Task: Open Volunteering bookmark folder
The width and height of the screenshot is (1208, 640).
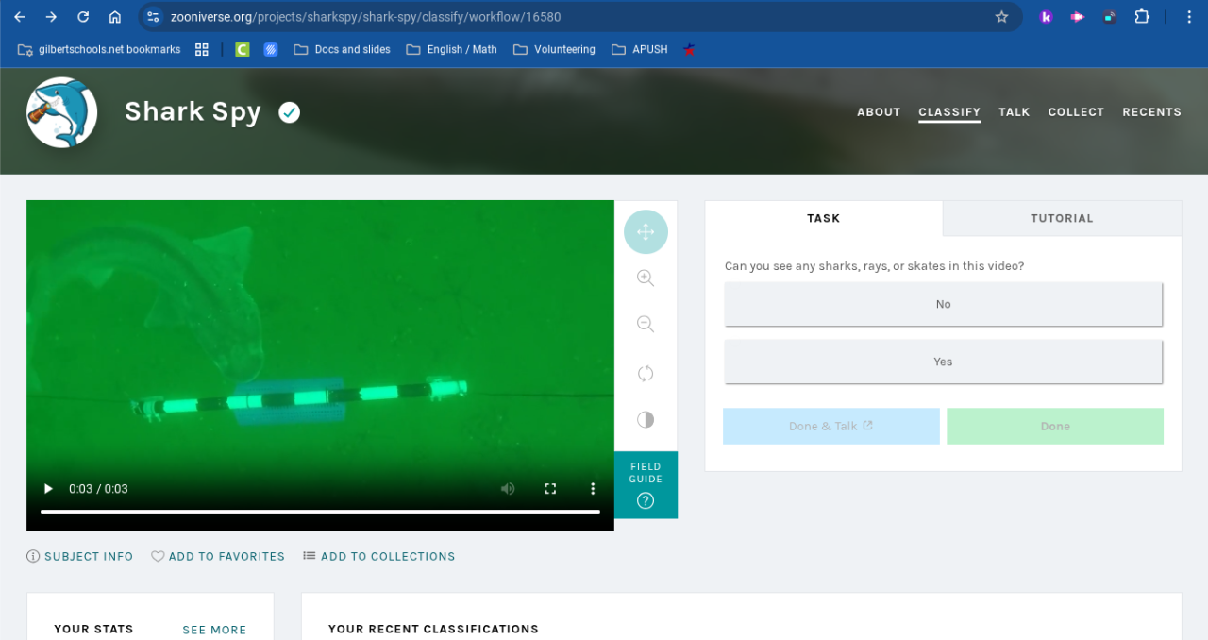Action: pos(554,49)
